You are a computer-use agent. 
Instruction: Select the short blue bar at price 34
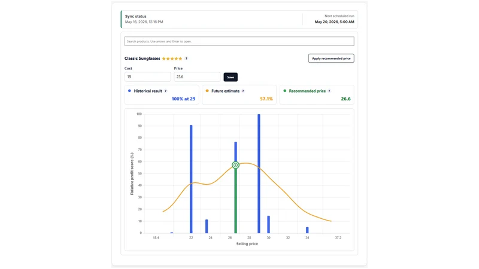click(x=307, y=230)
